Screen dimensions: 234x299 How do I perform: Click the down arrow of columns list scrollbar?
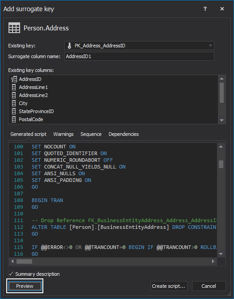pyautogui.click(x=221, y=120)
